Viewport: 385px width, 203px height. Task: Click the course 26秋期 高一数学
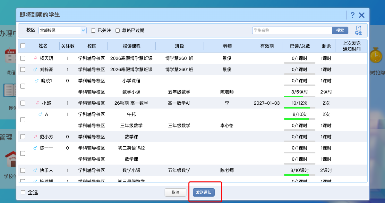click(131, 103)
